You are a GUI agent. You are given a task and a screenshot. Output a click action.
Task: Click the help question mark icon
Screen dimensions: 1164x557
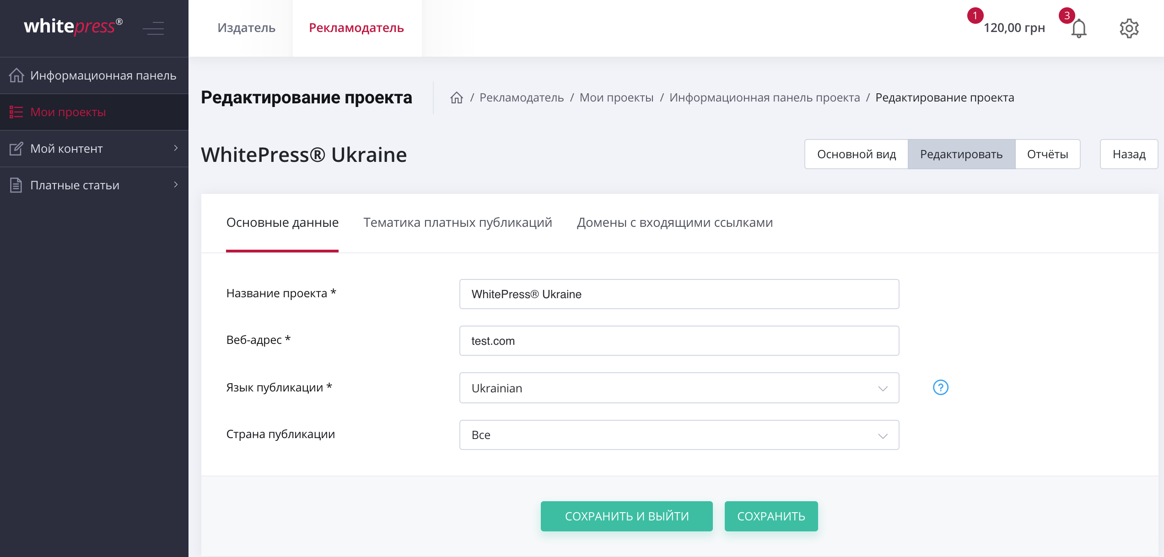click(x=941, y=388)
